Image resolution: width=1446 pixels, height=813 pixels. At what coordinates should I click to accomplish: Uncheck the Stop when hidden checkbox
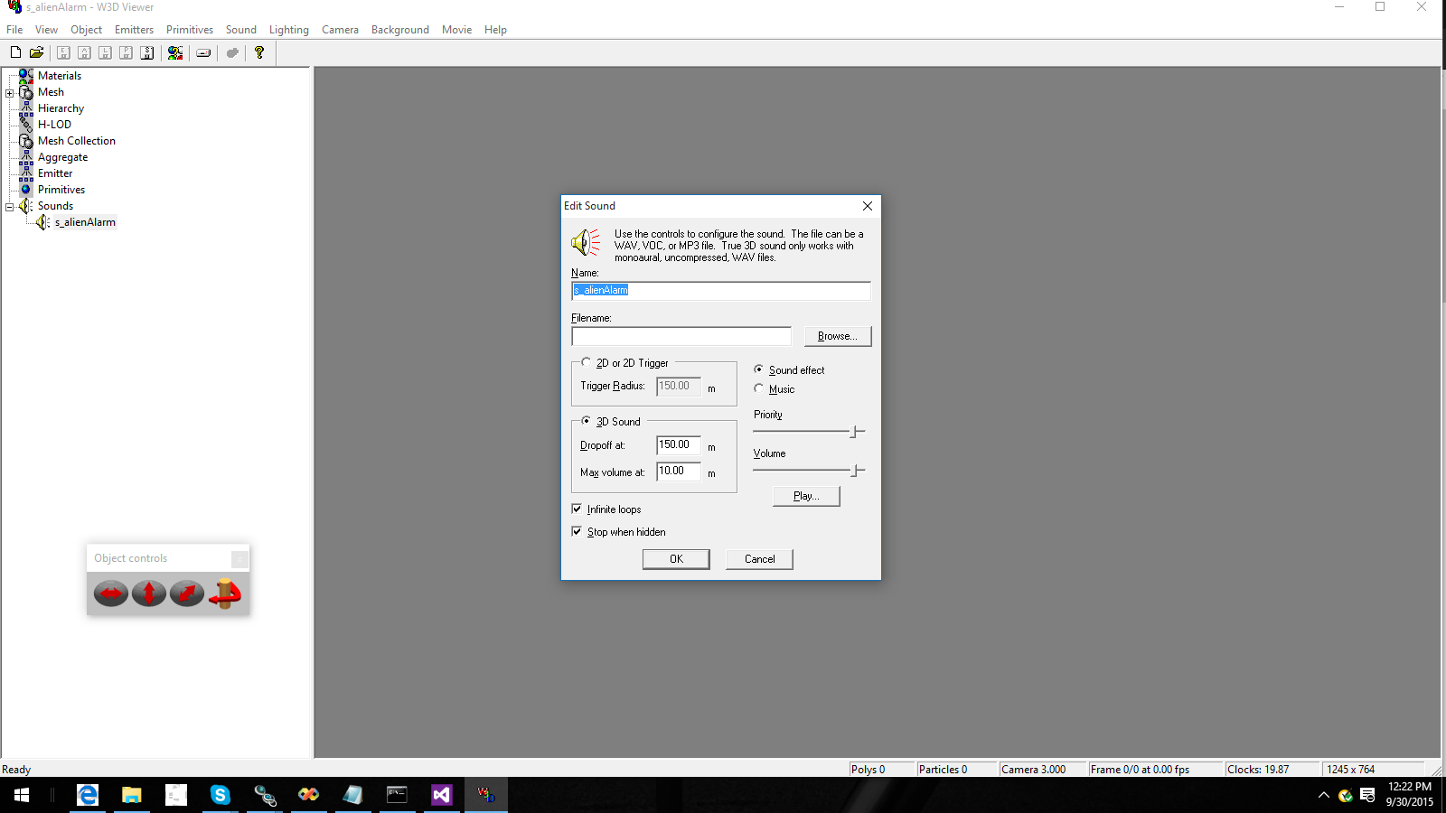point(577,532)
